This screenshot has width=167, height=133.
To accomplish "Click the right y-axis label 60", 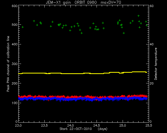I will point(152,6).
